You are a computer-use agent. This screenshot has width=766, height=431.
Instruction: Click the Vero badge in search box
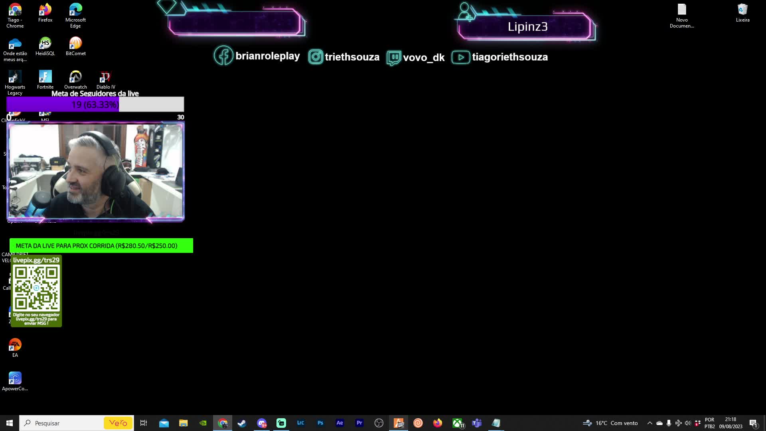[118, 423]
